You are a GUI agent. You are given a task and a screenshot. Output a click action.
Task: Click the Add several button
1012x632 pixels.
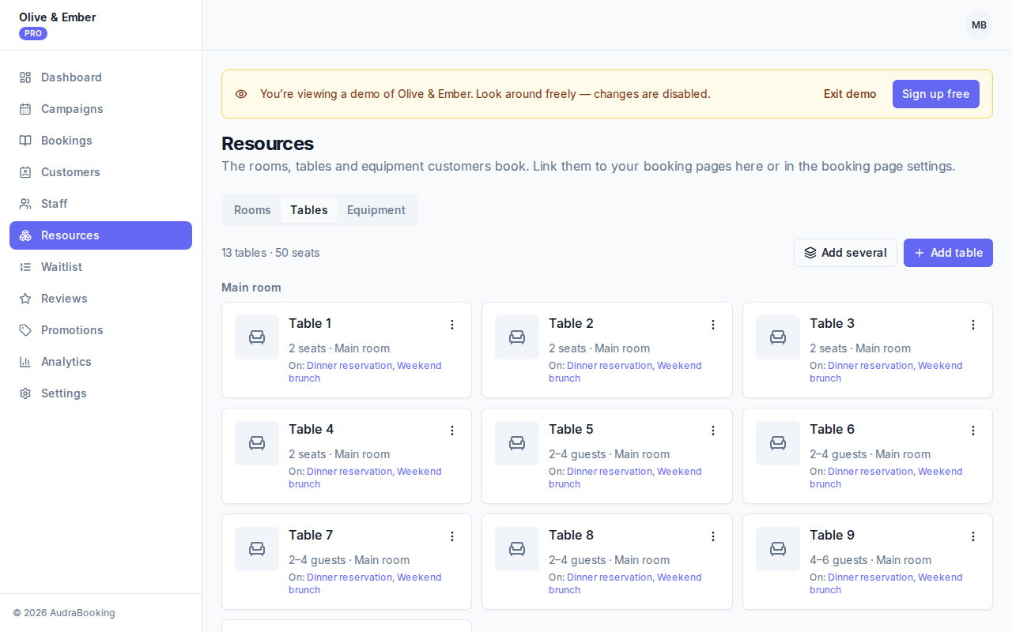(845, 253)
